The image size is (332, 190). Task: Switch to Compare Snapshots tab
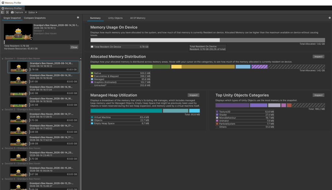tap(35, 18)
